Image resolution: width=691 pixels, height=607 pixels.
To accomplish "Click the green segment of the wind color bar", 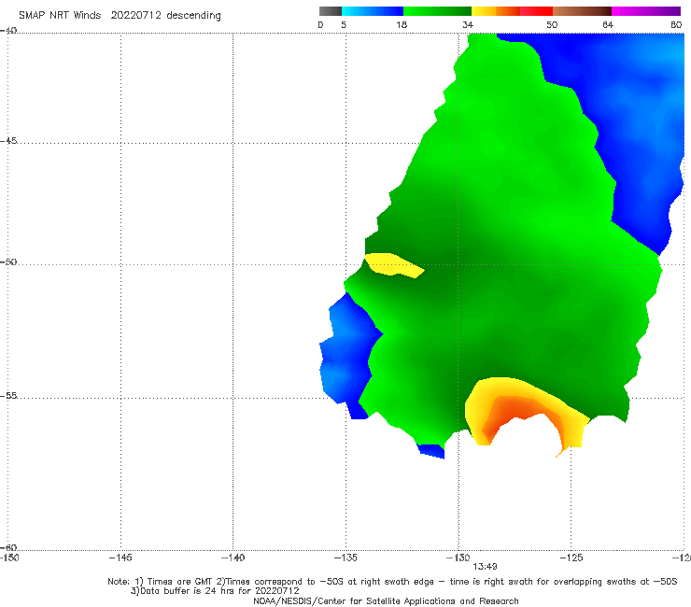I will point(437,11).
